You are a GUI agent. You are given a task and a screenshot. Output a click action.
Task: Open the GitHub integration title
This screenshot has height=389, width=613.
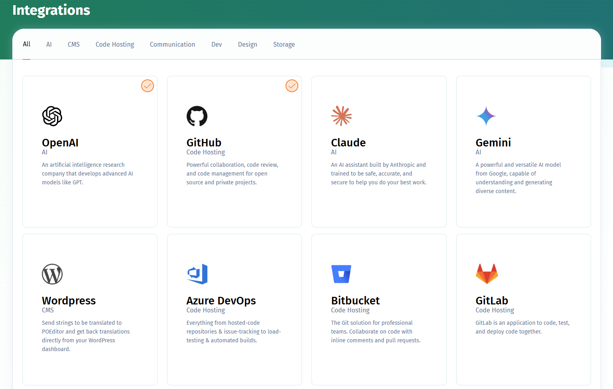tap(204, 142)
